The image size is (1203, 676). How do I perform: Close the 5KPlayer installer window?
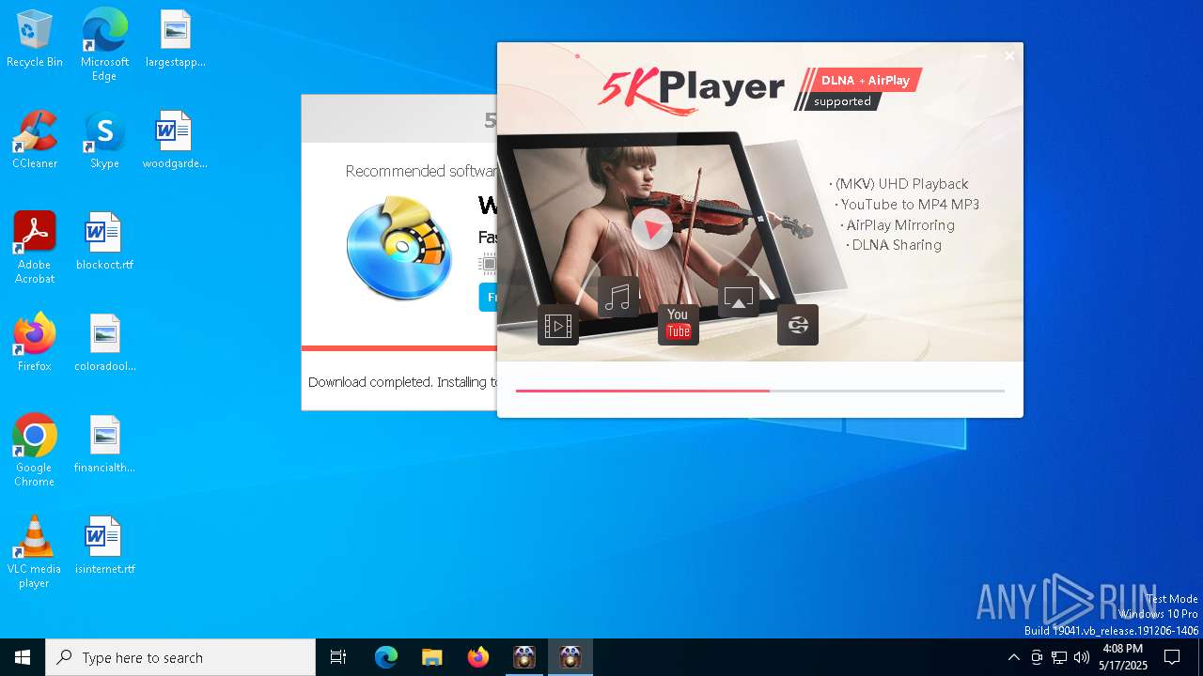tap(1009, 56)
